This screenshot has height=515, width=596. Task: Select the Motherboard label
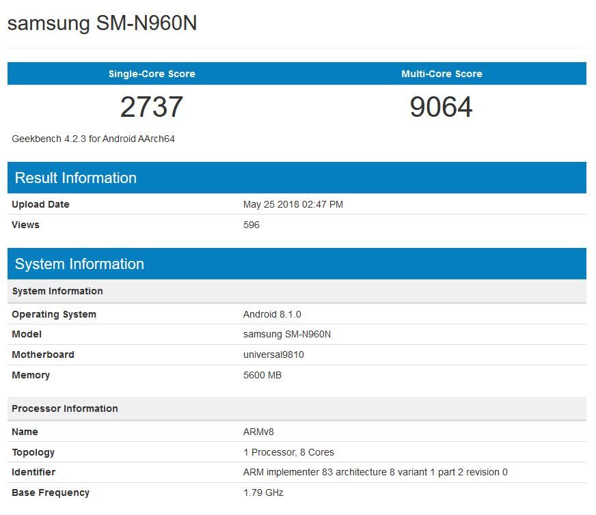pyautogui.click(x=43, y=354)
